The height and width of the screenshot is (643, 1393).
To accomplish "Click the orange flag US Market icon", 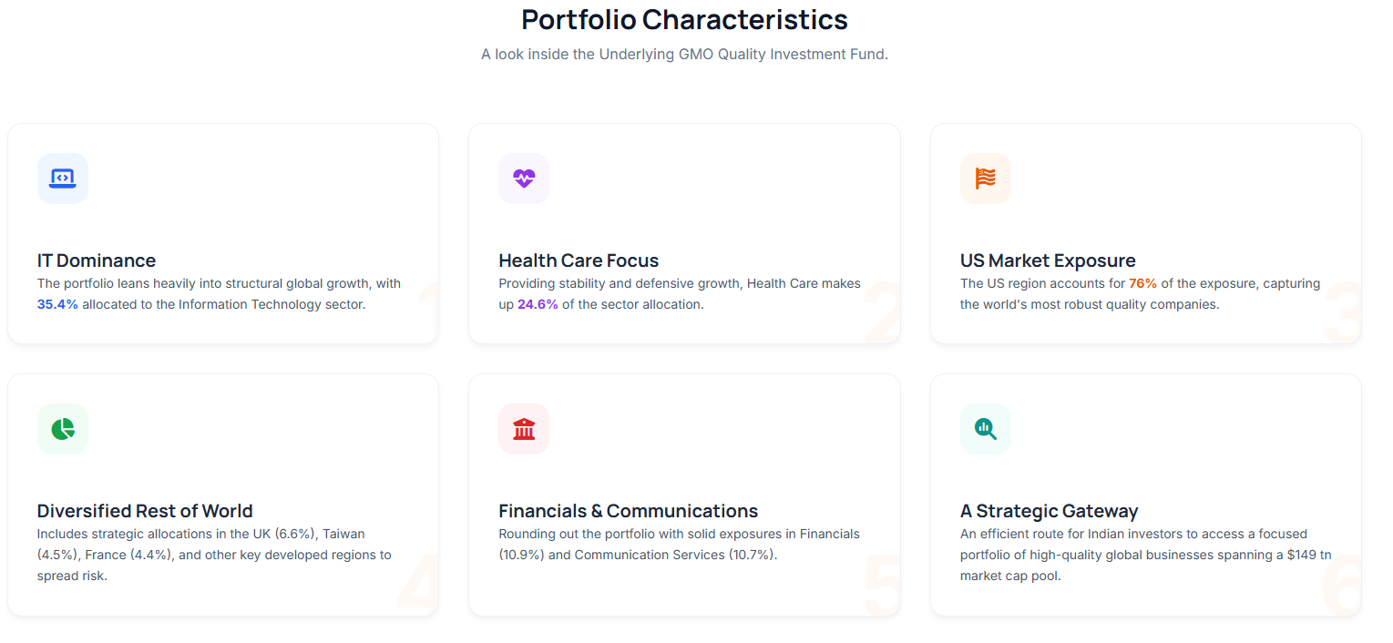I will [985, 179].
